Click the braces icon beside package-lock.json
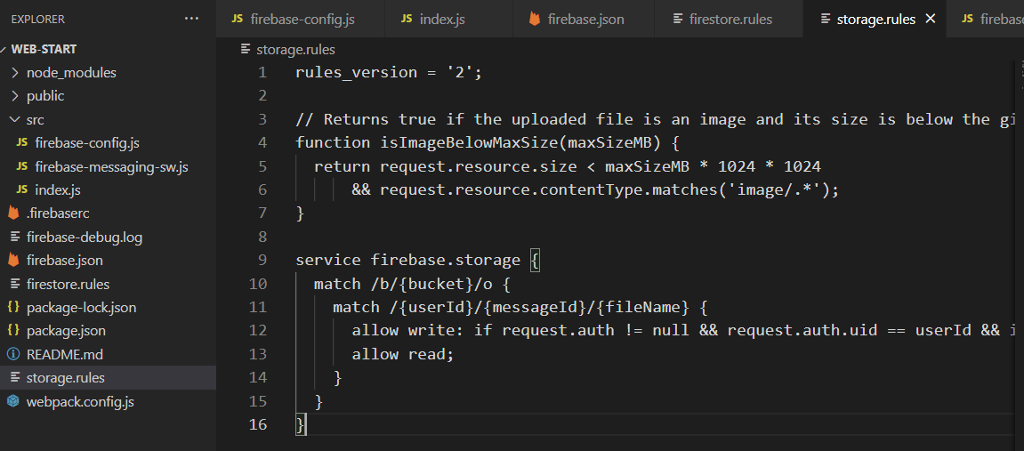The height and width of the screenshot is (451, 1024). point(13,308)
